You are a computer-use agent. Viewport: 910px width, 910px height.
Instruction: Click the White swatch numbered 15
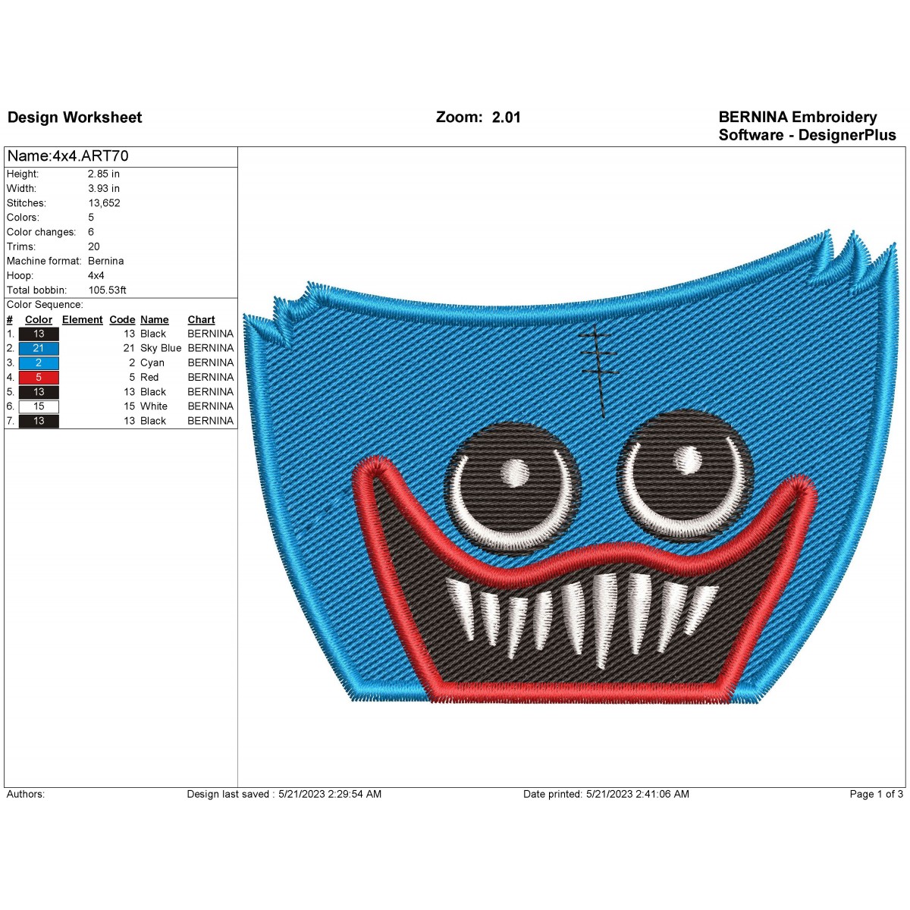pos(39,406)
